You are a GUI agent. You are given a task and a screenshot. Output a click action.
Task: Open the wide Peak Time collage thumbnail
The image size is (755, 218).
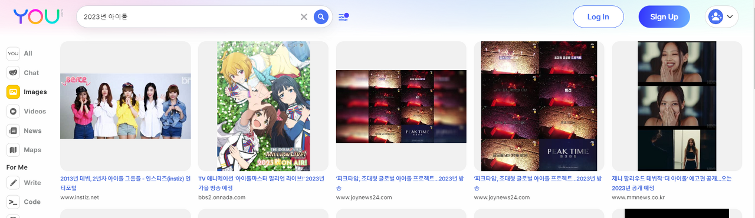pyautogui.click(x=401, y=106)
